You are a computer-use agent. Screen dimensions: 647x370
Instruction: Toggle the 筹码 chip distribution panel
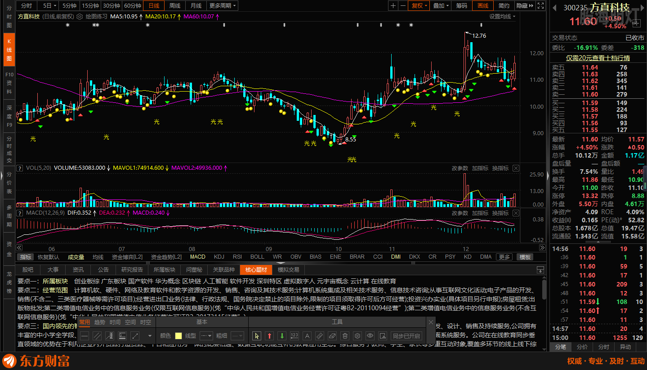(462, 5)
